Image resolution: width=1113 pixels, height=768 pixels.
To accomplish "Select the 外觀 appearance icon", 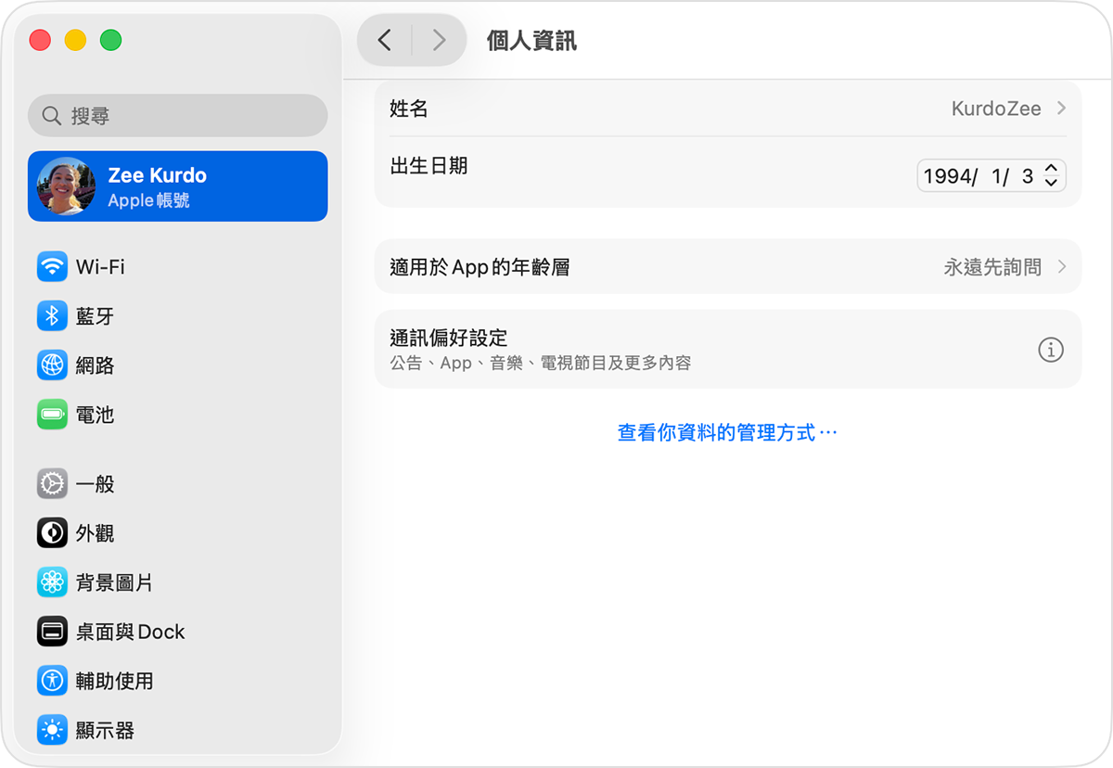I will point(53,532).
